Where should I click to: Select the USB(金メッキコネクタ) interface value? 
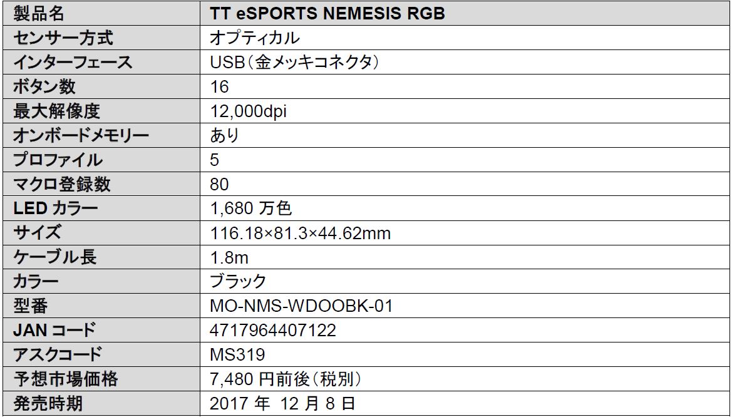pyautogui.click(x=296, y=62)
